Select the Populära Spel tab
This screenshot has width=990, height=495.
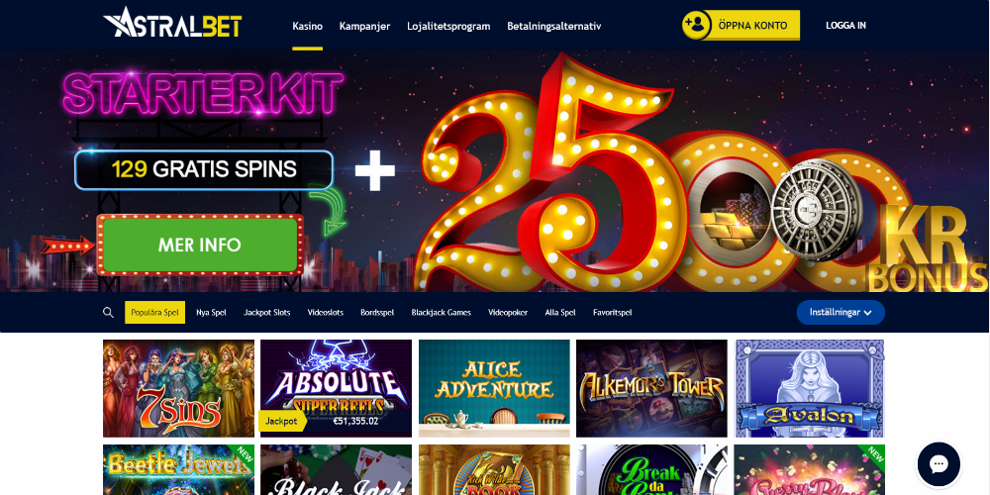point(154,313)
